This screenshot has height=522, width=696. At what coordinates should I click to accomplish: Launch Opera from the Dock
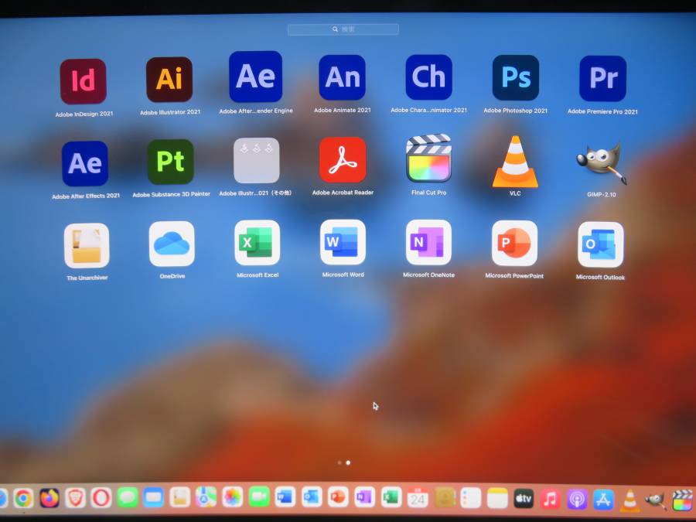pyautogui.click(x=101, y=497)
